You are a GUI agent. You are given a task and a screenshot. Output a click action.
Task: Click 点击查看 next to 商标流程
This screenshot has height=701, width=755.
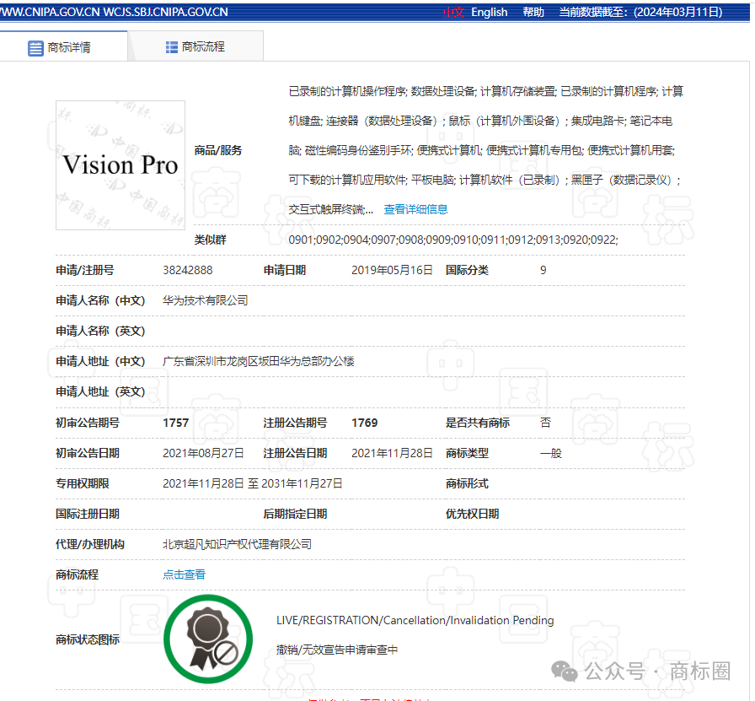click(x=184, y=574)
